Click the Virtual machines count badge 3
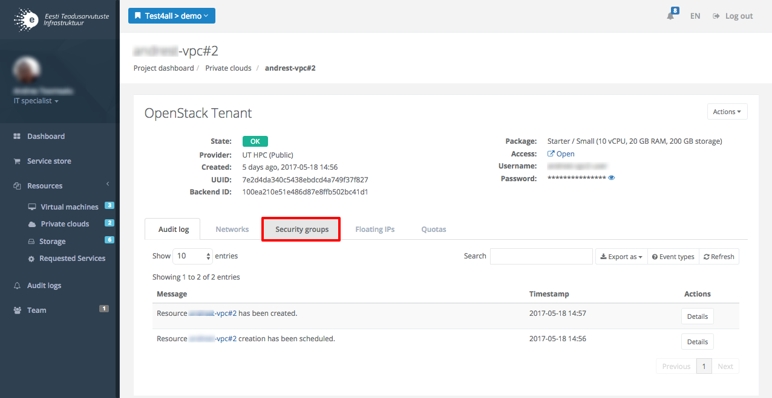 tap(110, 205)
